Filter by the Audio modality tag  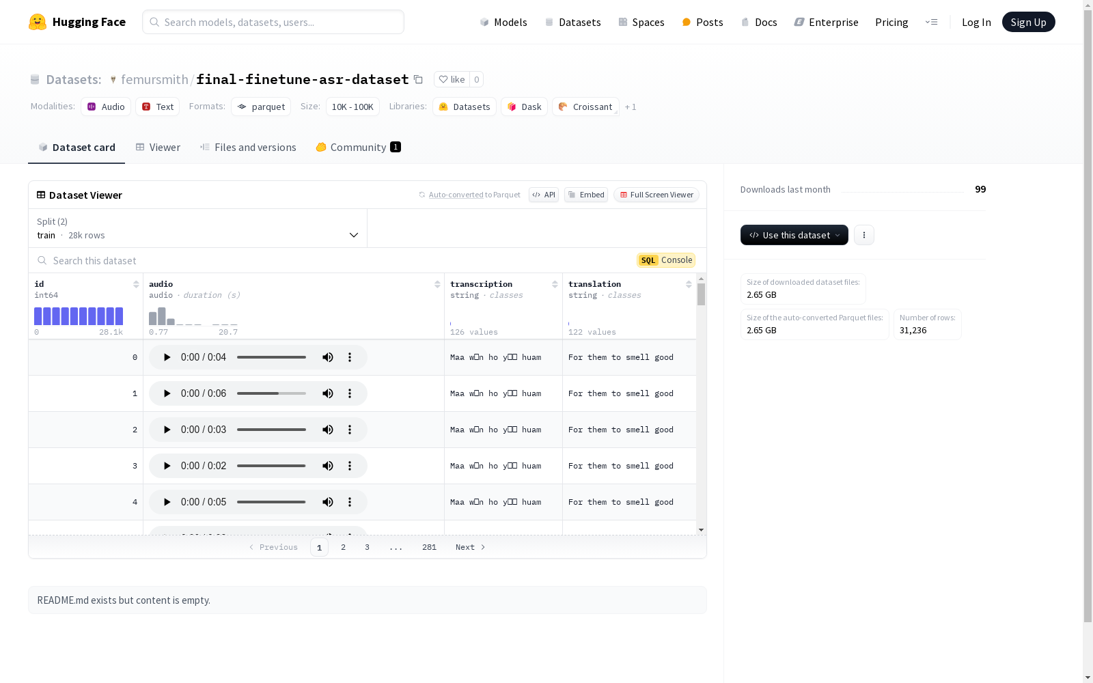(106, 107)
